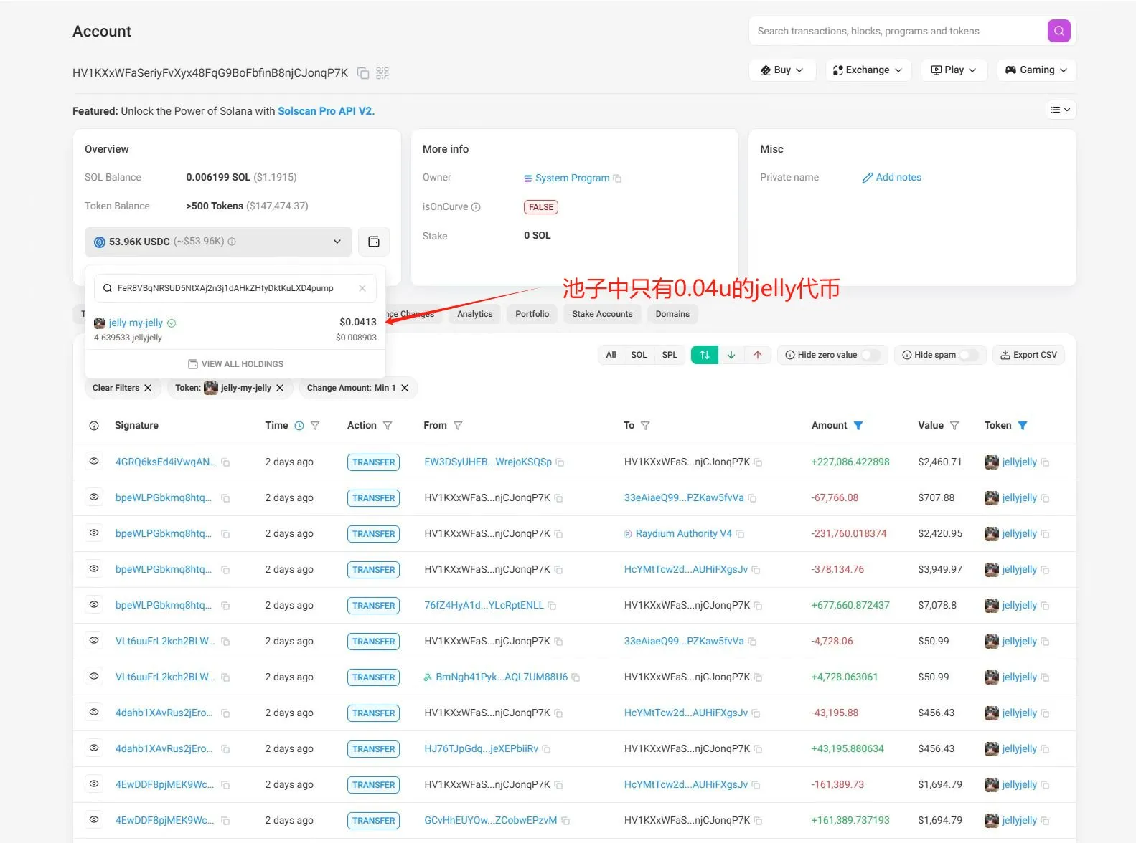Open the Token column filter funnel
Viewport: 1136px width, 843px height.
(1023, 426)
